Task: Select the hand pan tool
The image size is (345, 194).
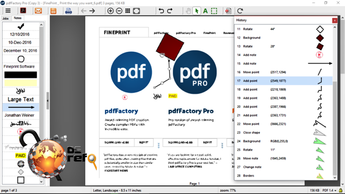Action: 188,11
